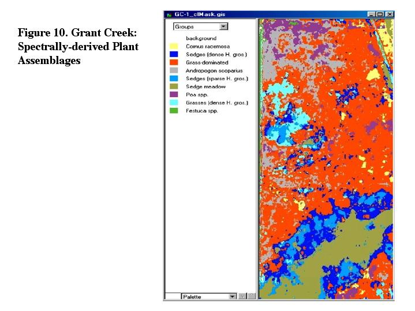This screenshot has height=311, width=415.
Task: Click the Cornus racemosa yellow swatch
Action: coord(173,46)
